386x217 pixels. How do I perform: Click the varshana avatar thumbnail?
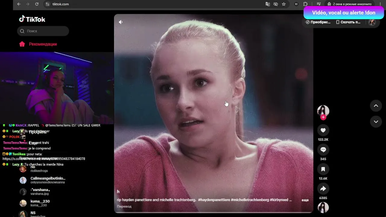(23, 192)
